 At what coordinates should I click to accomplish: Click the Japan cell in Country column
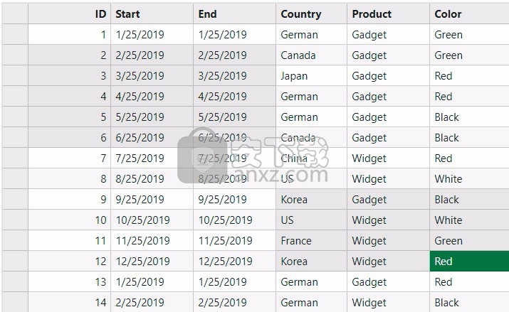311,76
